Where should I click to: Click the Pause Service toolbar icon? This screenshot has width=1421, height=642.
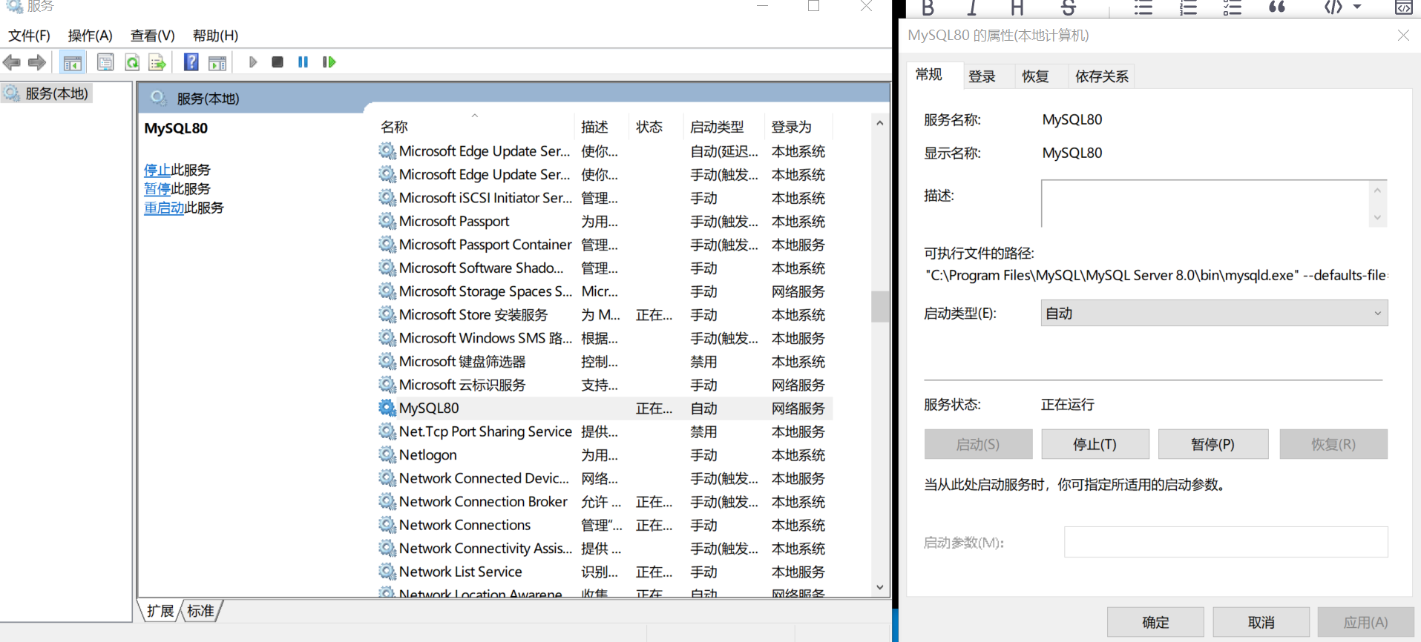point(303,62)
